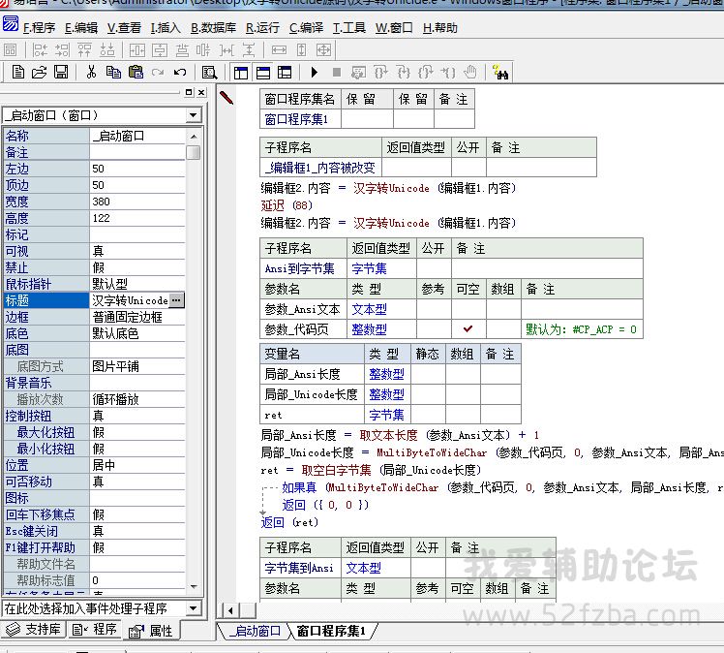Select 位置 value 居中

coord(137,465)
